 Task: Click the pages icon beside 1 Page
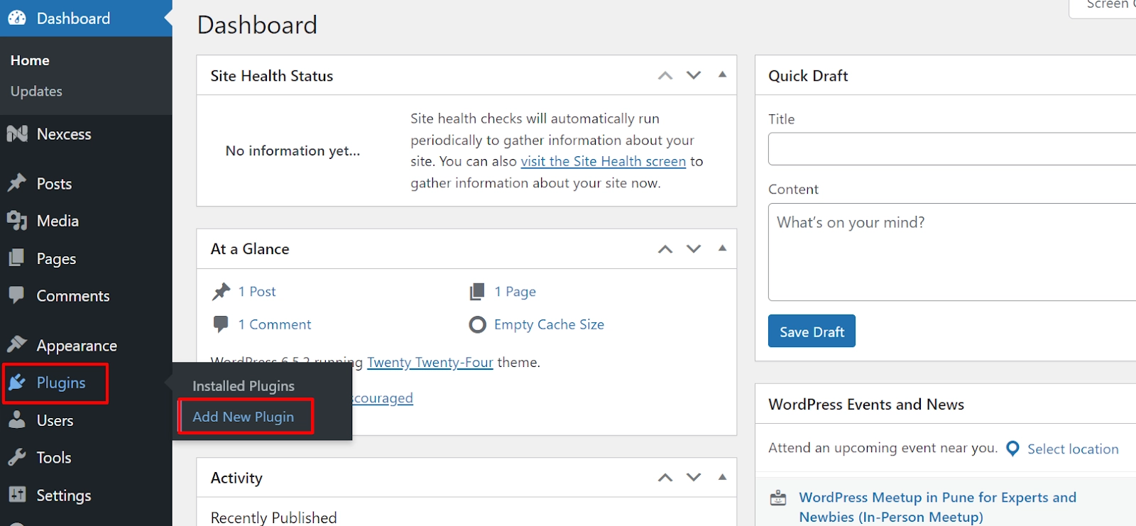click(x=477, y=291)
